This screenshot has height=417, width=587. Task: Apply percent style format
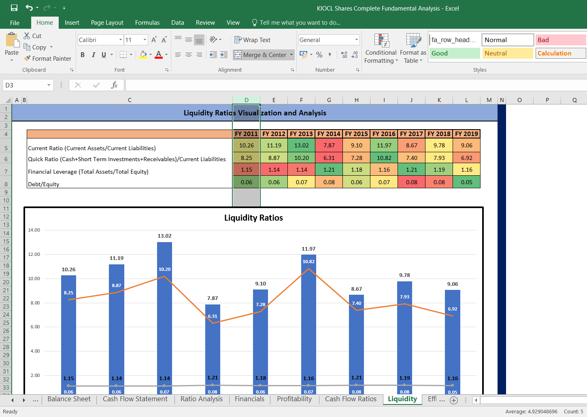click(319, 55)
